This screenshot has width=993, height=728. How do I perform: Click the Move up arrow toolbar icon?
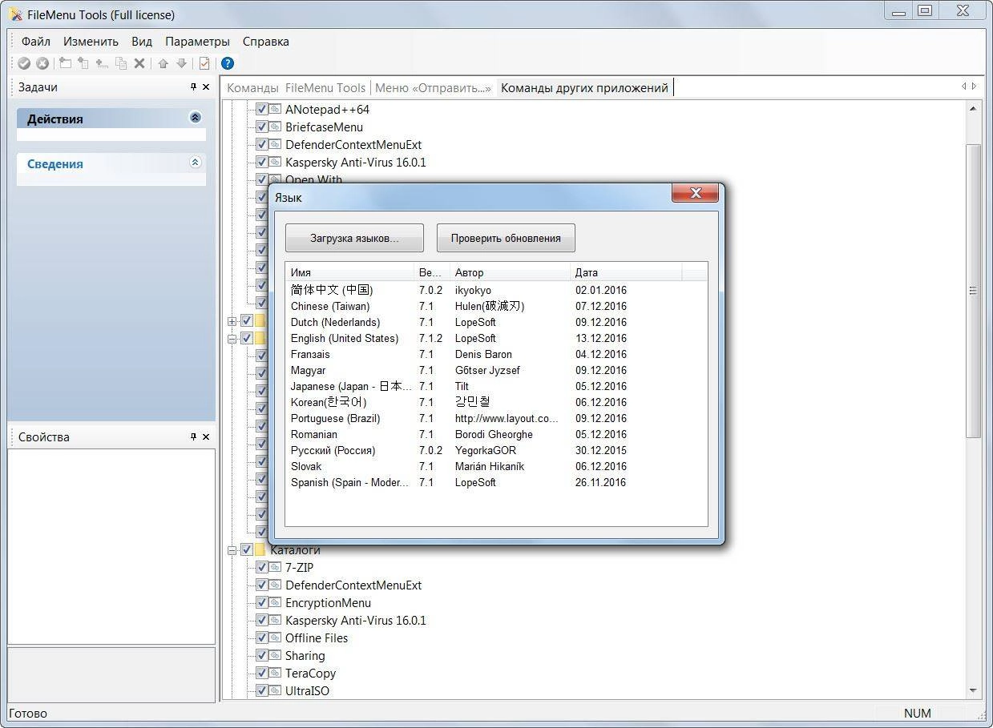[x=163, y=63]
